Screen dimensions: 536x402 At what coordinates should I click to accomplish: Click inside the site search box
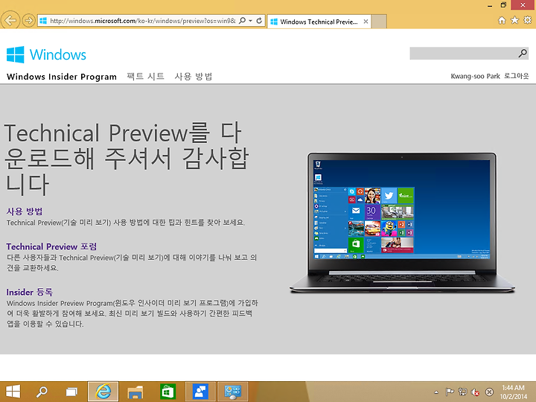tap(463, 54)
